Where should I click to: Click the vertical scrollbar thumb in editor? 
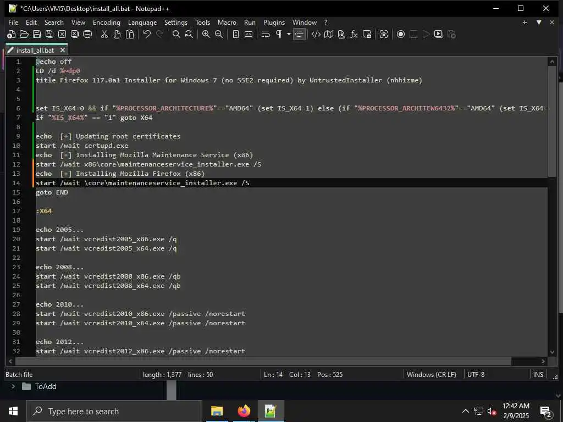pos(552,121)
